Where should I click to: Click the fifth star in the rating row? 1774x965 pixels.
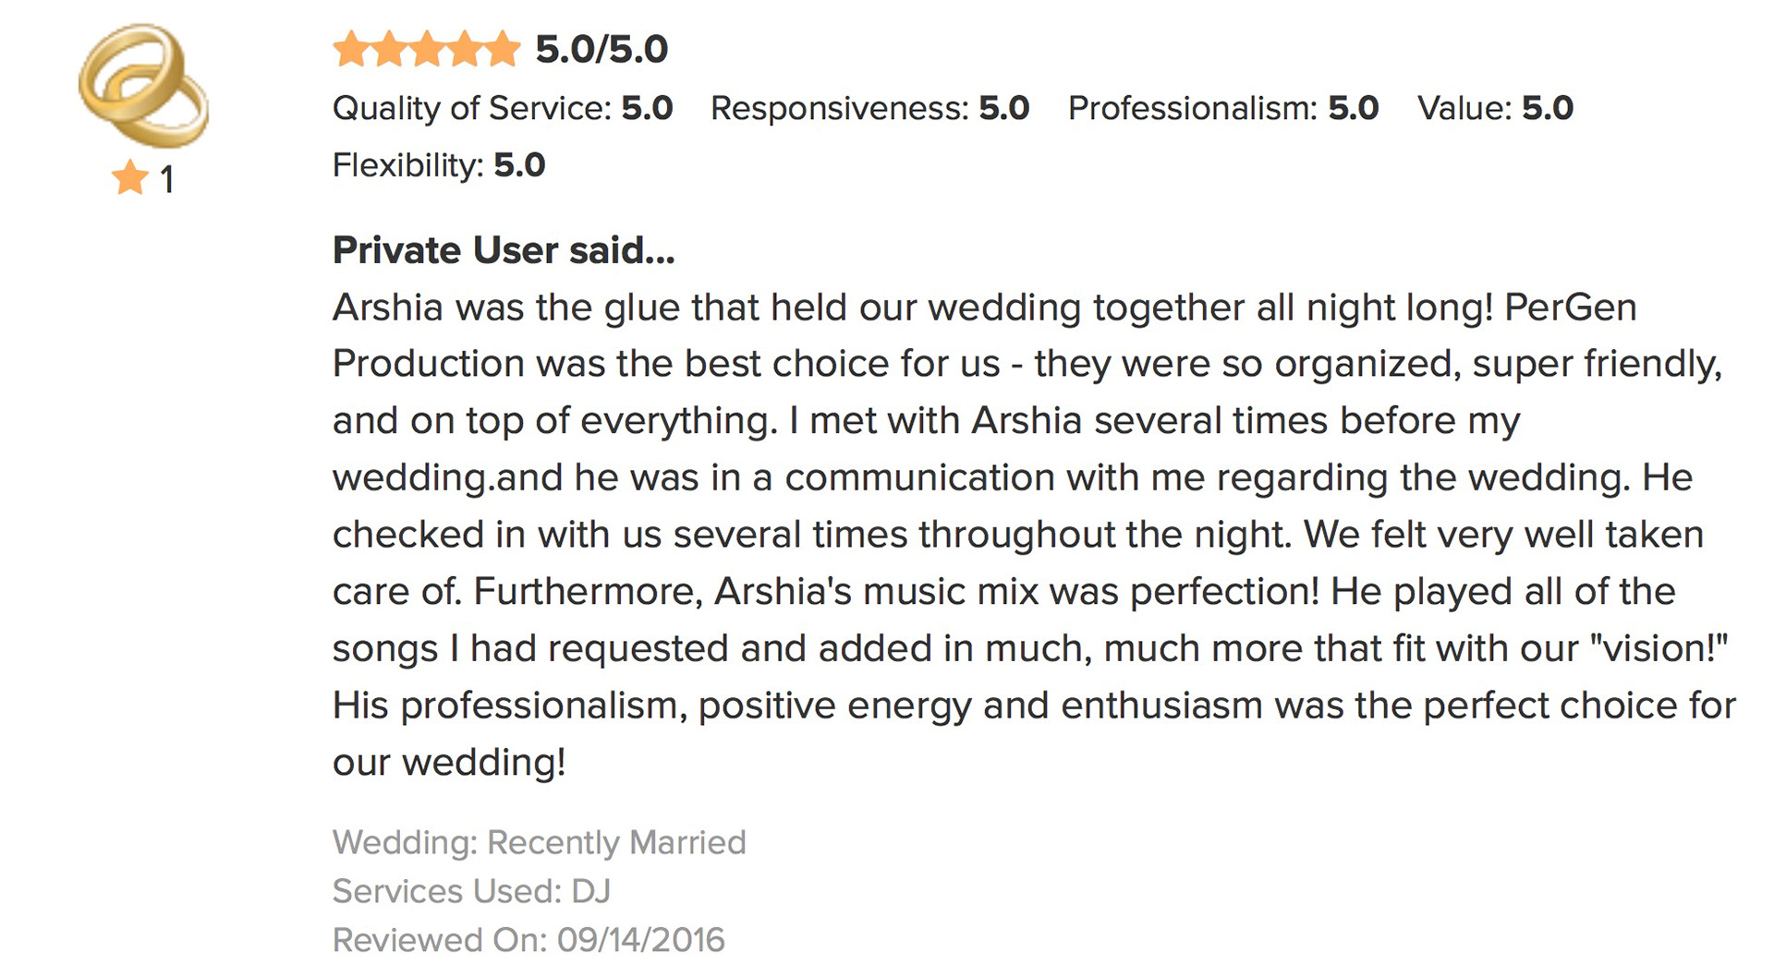click(x=503, y=49)
